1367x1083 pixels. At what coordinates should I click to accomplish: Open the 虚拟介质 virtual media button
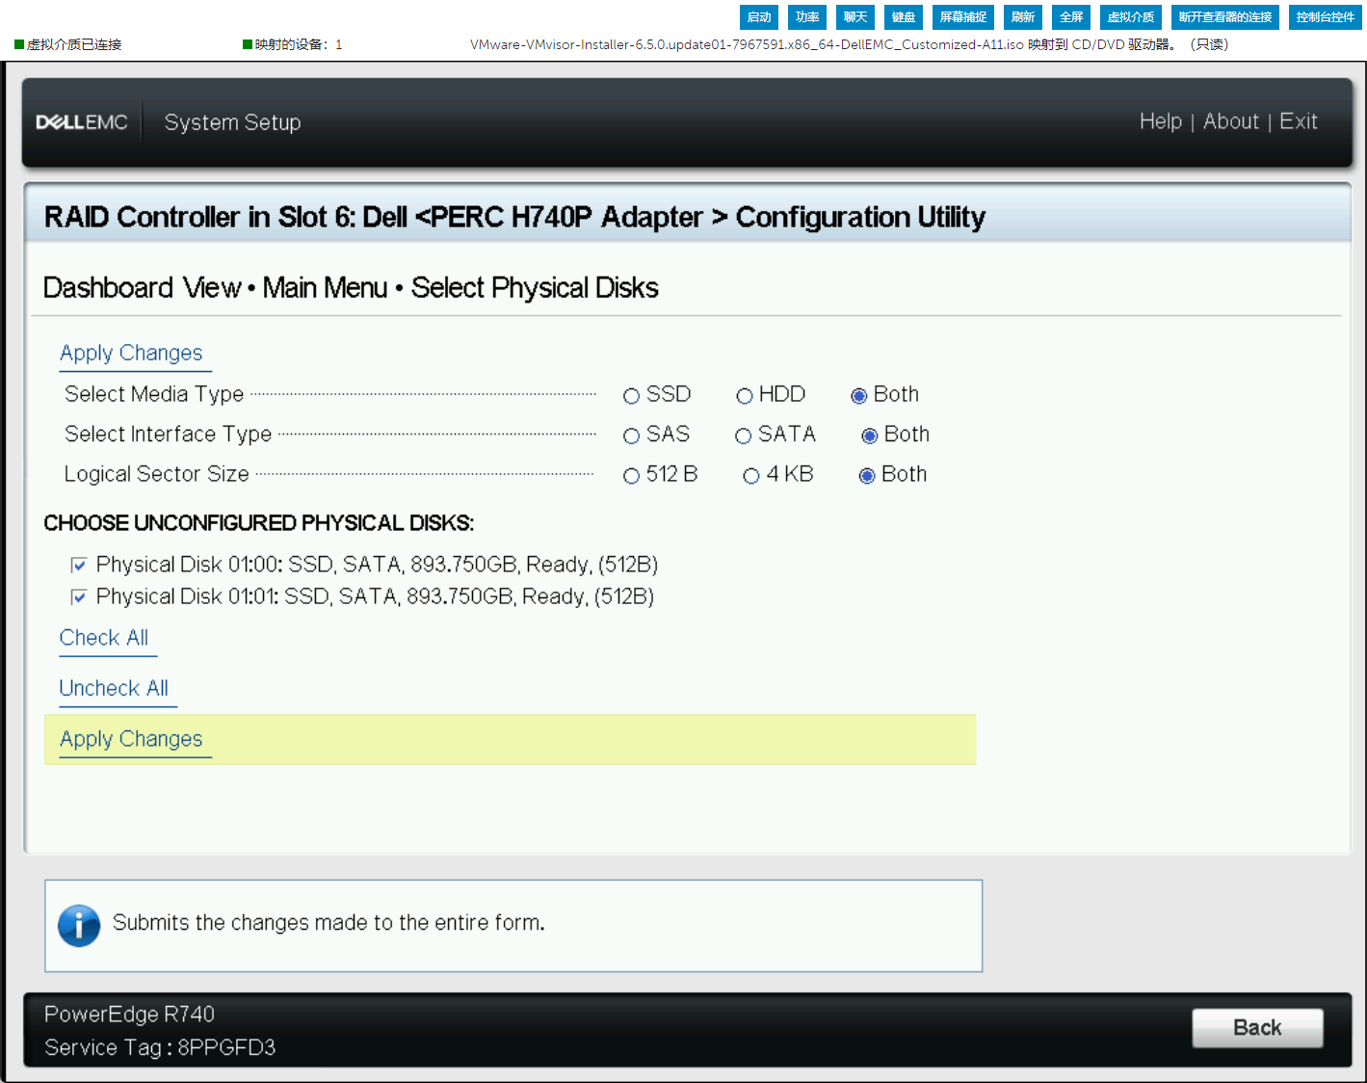pos(1130,17)
